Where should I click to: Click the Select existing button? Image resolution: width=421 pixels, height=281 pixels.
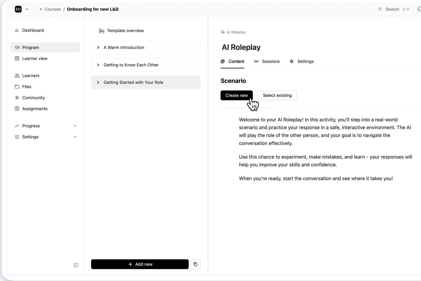tap(277, 95)
